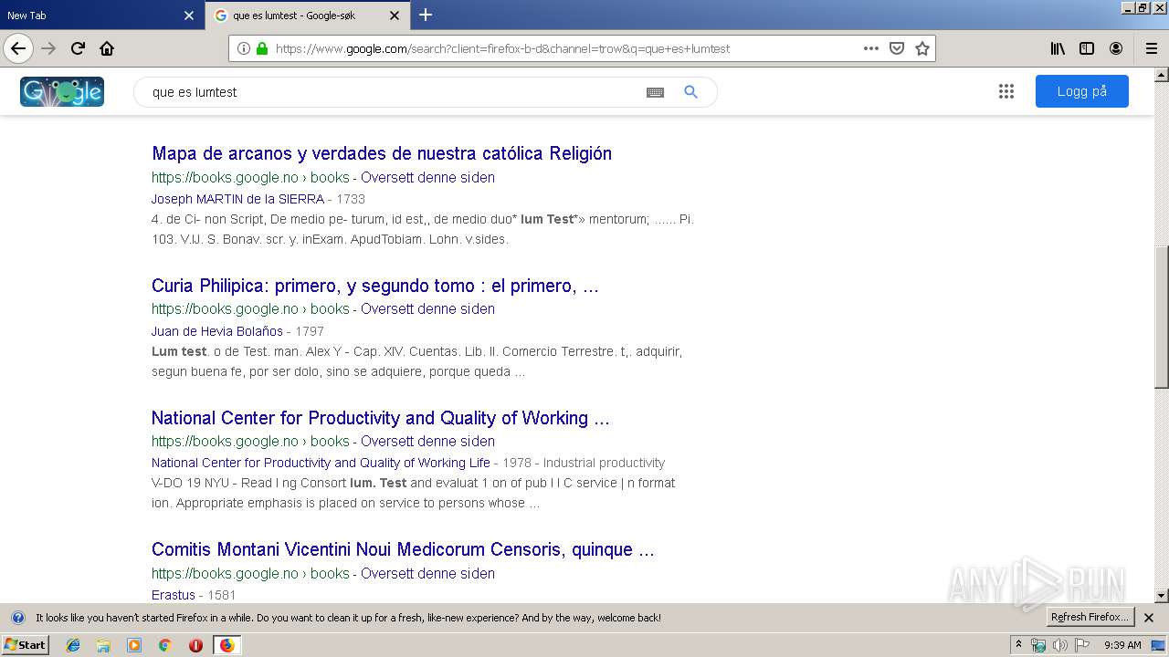The image size is (1169, 657).
Task: Click author Juan de Hevia Bolaños
Action: pos(217,331)
